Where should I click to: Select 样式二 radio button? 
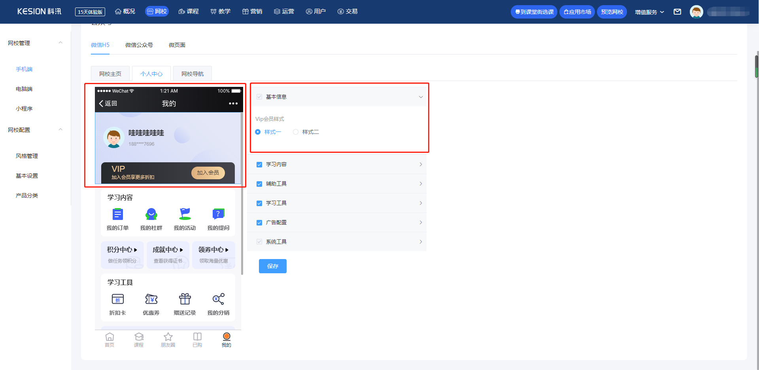click(x=296, y=132)
